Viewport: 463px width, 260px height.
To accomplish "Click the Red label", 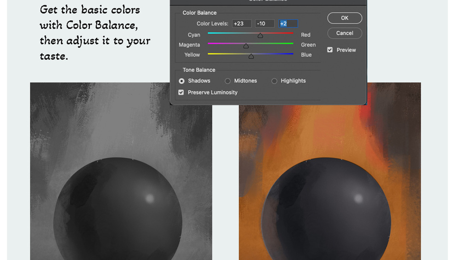I will coord(305,35).
